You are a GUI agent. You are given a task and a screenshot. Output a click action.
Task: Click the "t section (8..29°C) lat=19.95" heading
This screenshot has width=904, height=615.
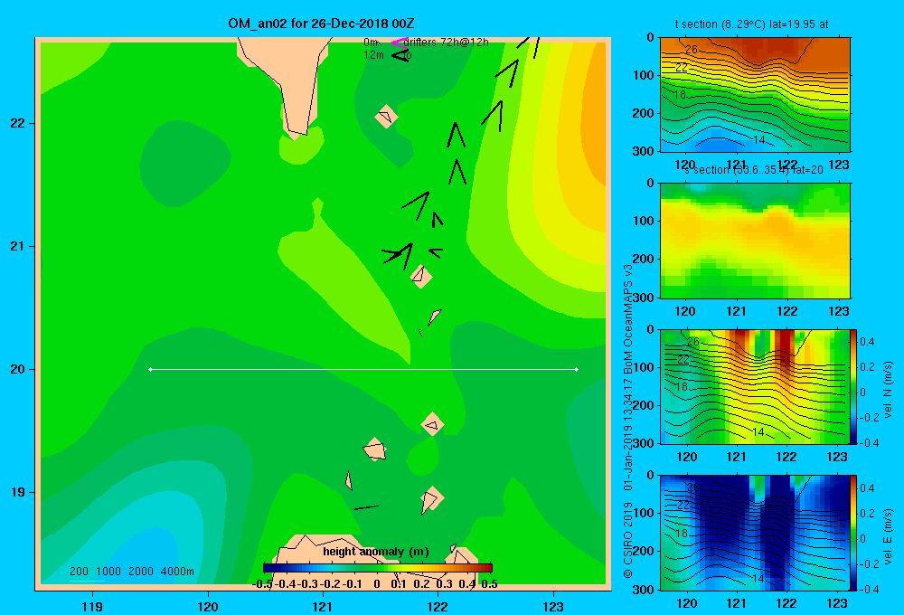tap(752, 24)
